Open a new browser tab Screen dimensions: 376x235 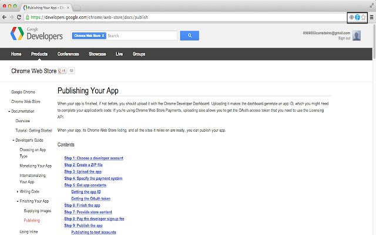pos(76,8)
